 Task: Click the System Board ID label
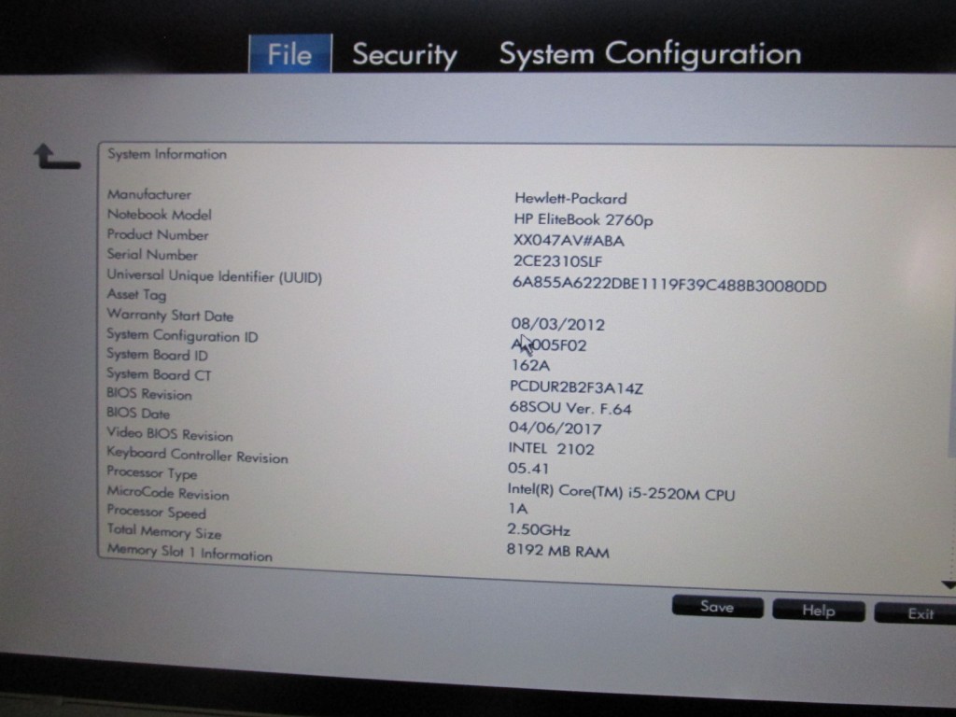tap(157, 355)
